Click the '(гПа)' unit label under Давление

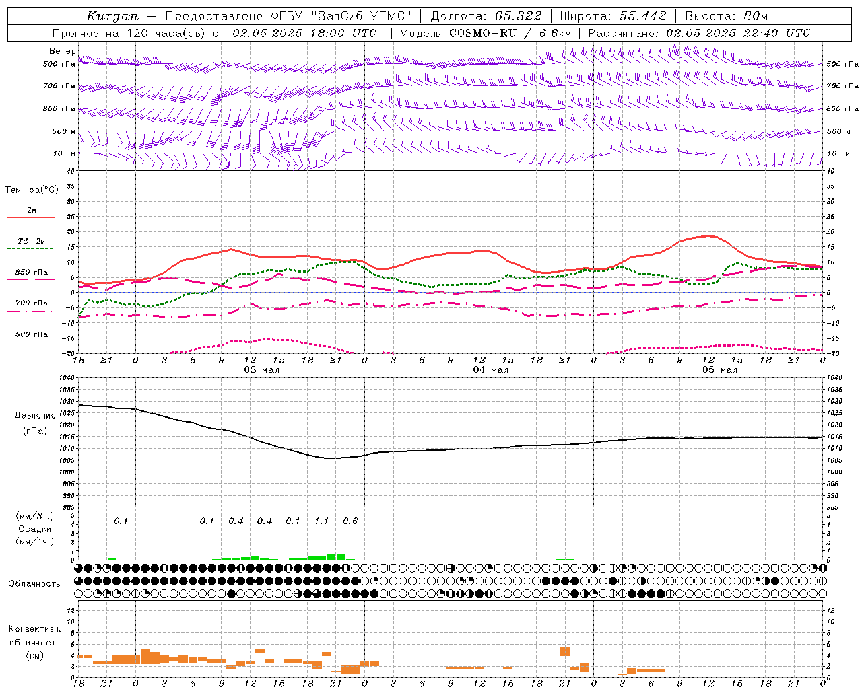point(34,431)
